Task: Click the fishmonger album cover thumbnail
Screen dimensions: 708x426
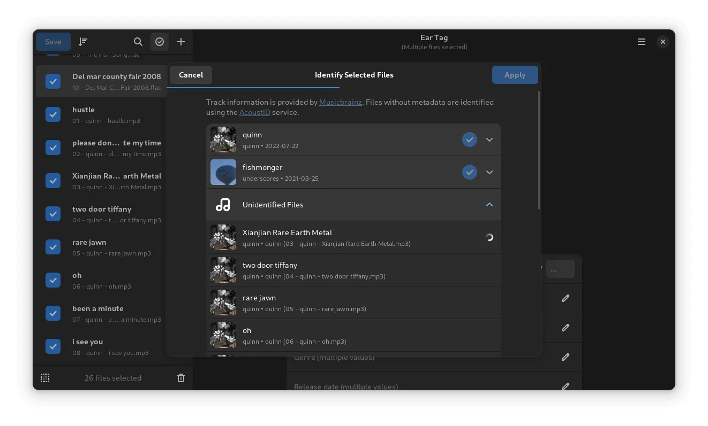Action: point(223,172)
